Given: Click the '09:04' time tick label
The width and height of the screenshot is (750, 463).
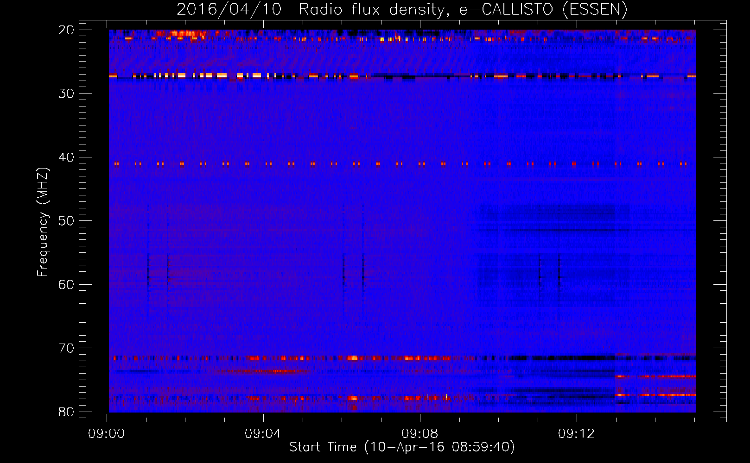Looking at the screenshot, I should 263,434.
